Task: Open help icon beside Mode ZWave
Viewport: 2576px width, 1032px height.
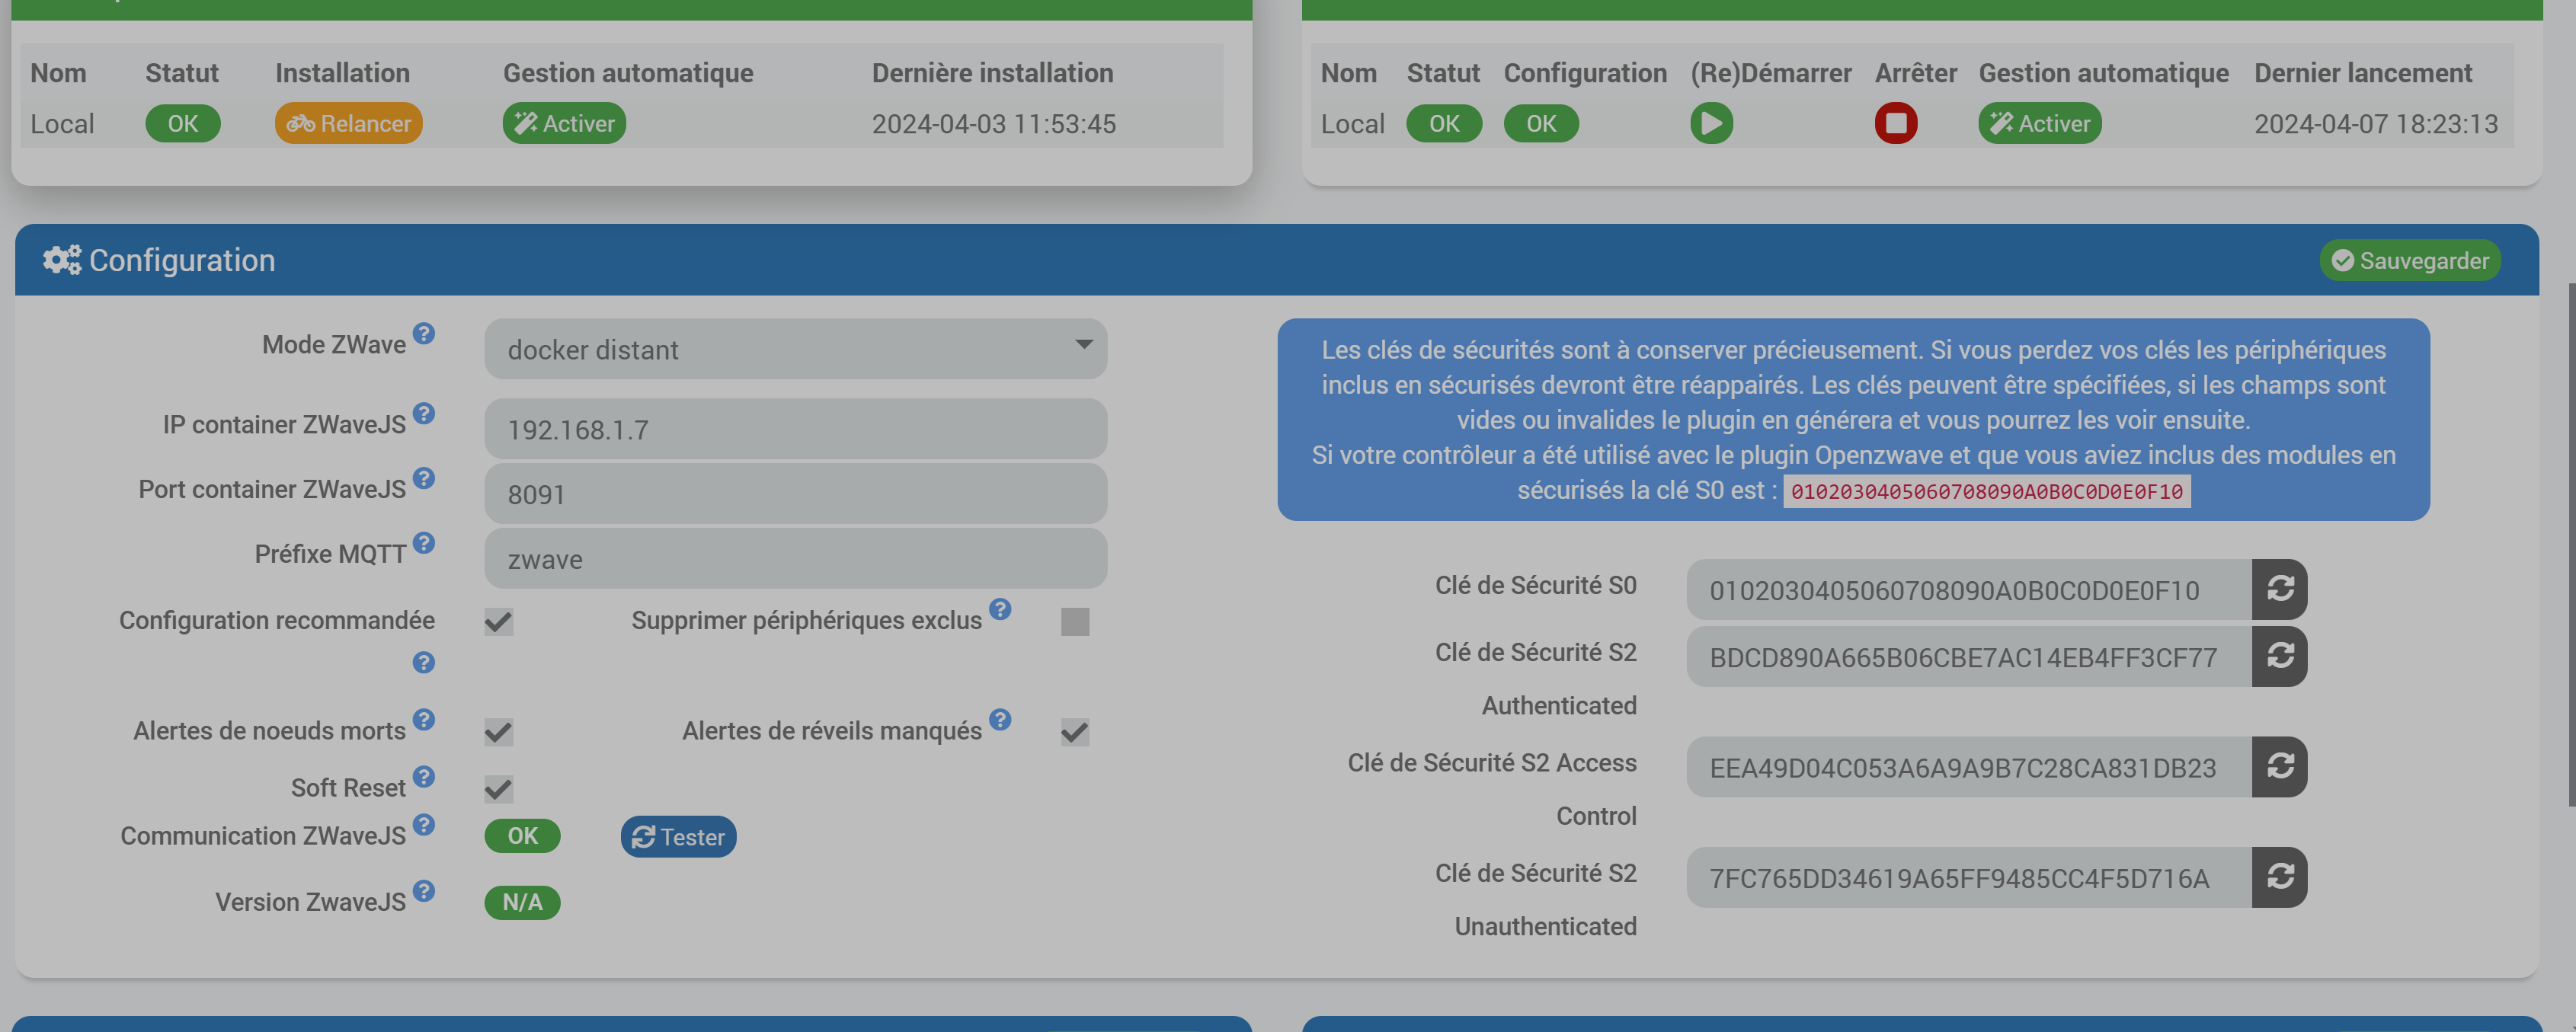Action: coord(424,333)
